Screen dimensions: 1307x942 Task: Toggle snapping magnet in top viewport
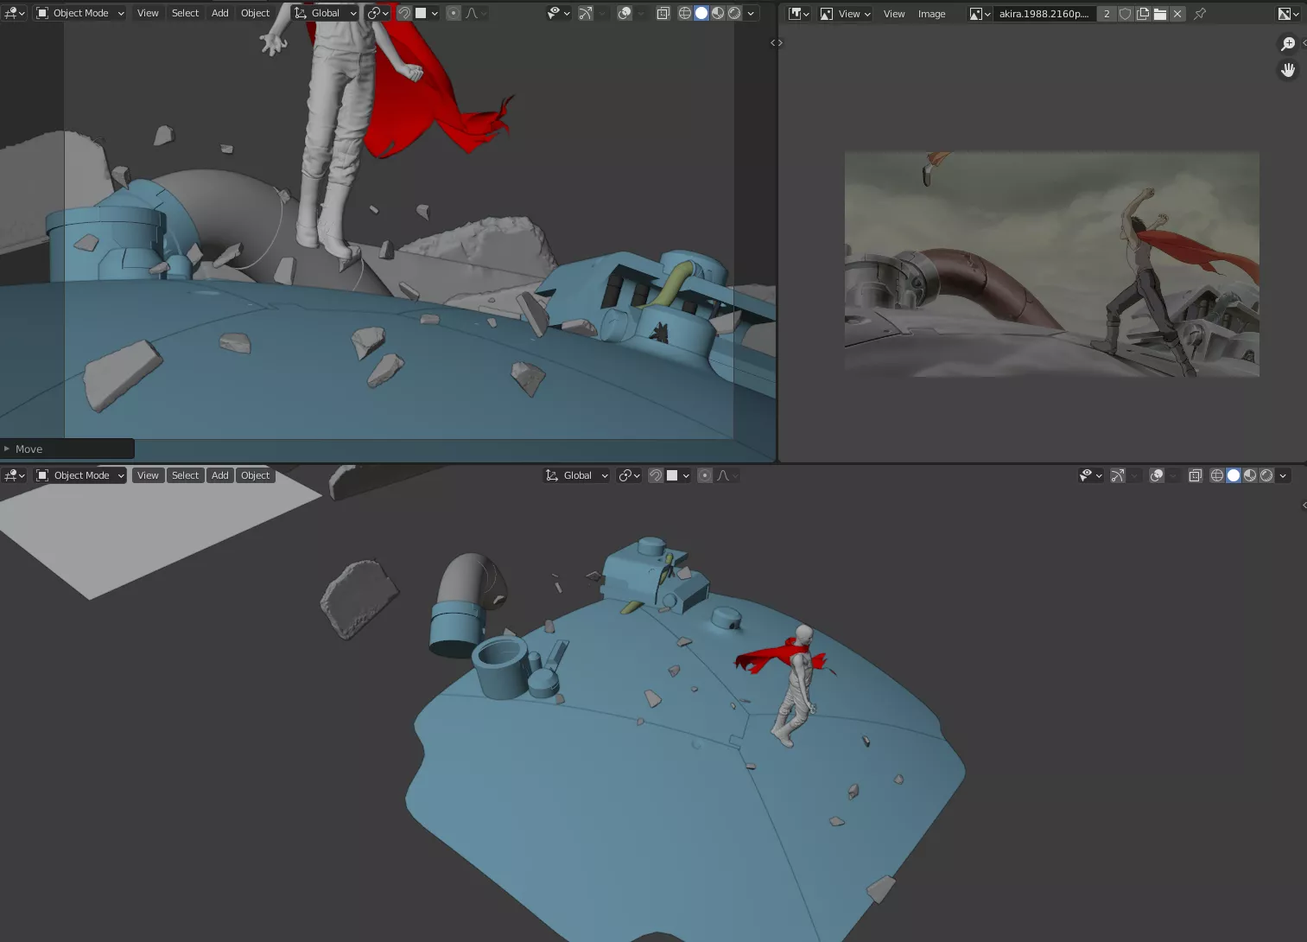403,13
